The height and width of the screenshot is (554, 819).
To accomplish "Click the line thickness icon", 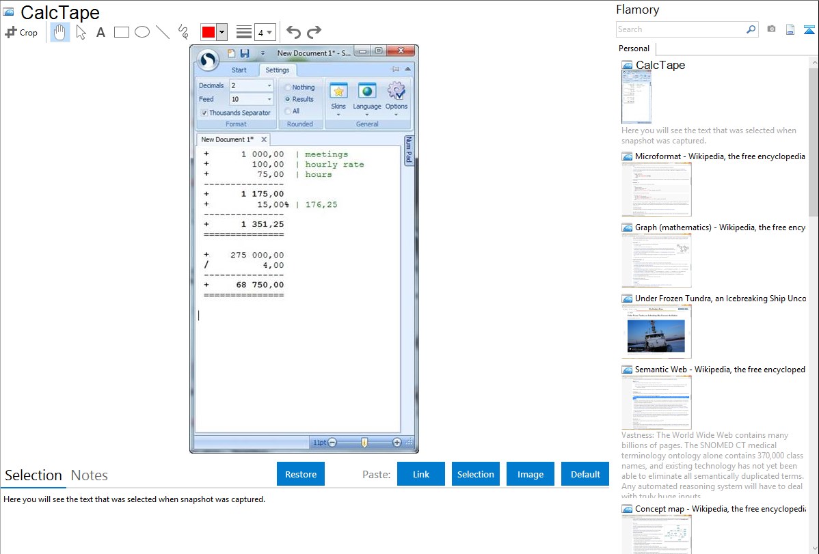I will point(243,32).
